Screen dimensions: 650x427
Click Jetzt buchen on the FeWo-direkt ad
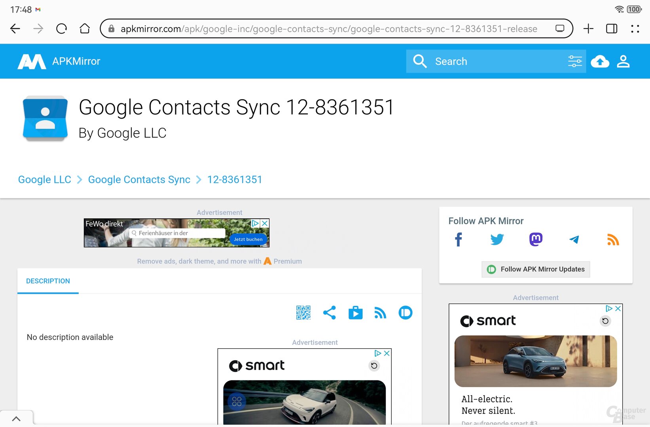tap(248, 239)
